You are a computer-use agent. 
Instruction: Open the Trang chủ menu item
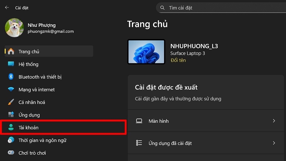coord(49,51)
